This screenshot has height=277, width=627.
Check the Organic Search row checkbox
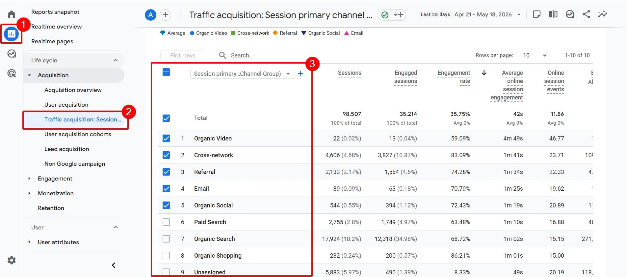166,239
